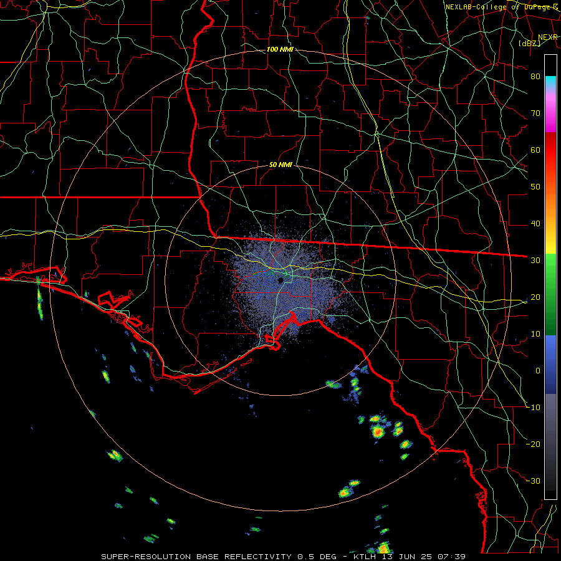Viewport: 561px width, 561px height.
Task: Click the -30 value on the dBZ scale
Action: click(533, 481)
